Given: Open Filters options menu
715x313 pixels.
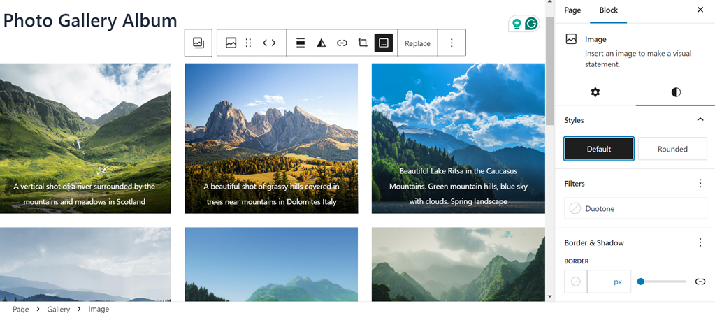Looking at the screenshot, I should click(700, 184).
